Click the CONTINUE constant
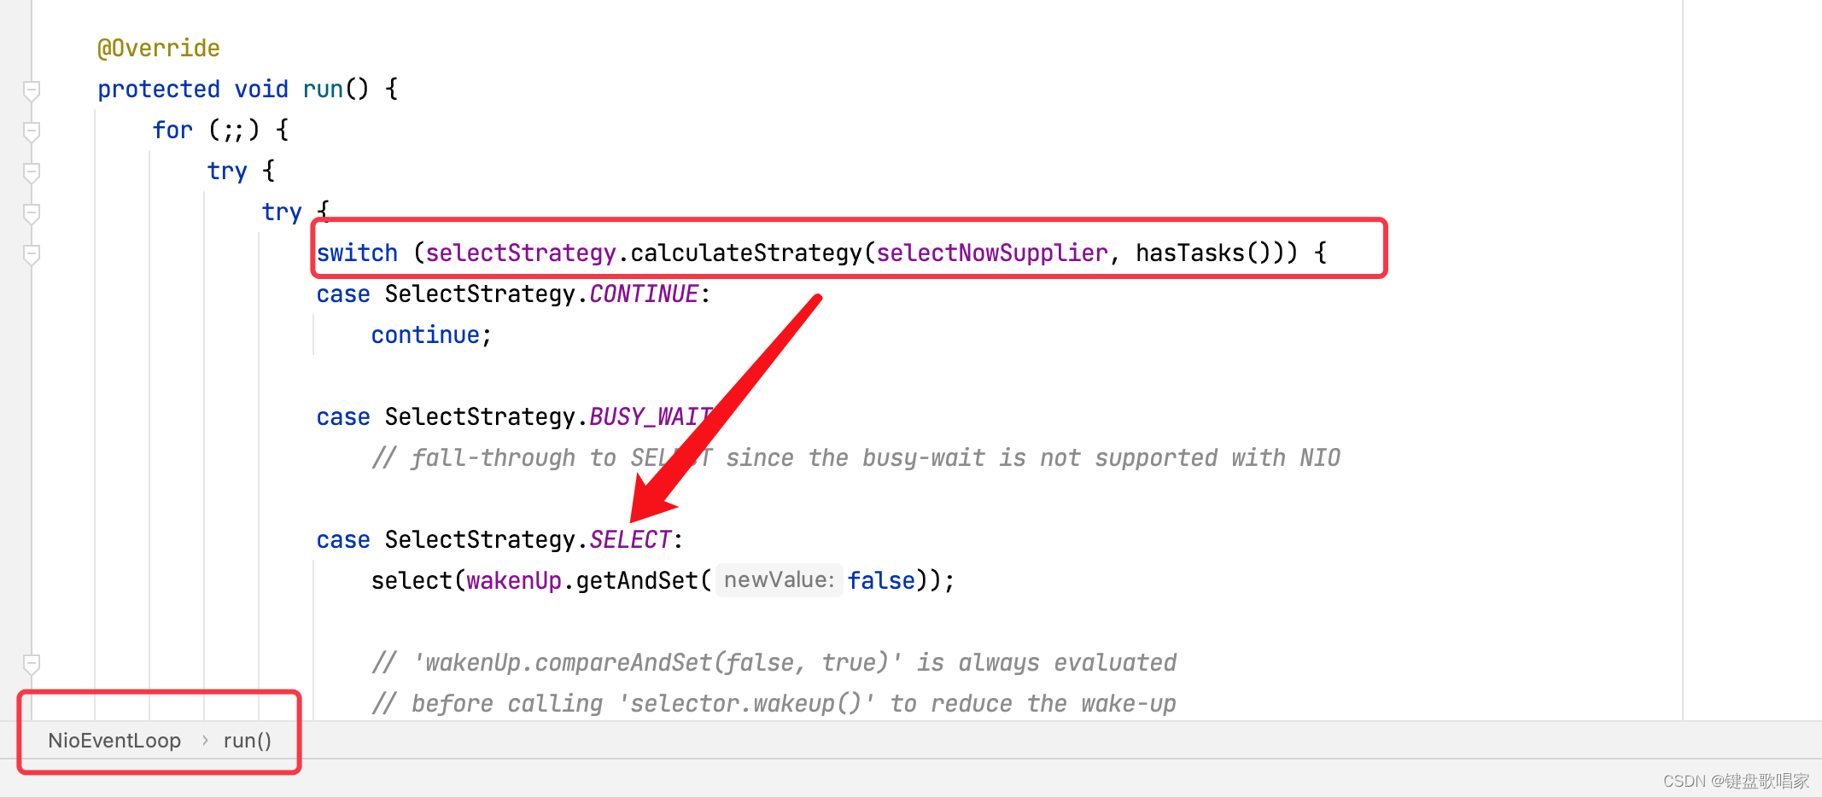 644,294
